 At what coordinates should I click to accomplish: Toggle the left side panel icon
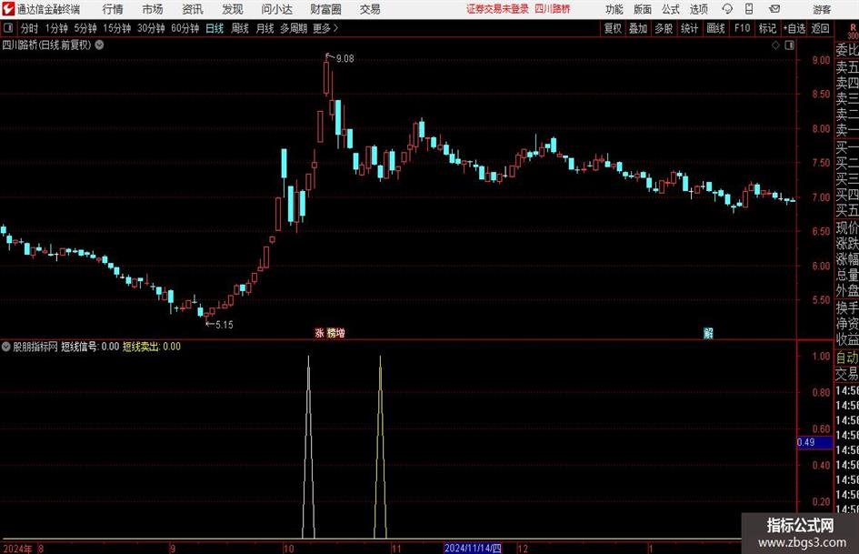coord(8,28)
